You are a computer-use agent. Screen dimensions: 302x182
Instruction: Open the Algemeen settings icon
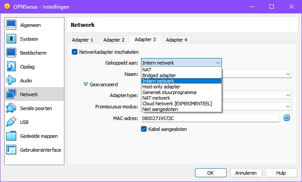[x=12, y=25]
